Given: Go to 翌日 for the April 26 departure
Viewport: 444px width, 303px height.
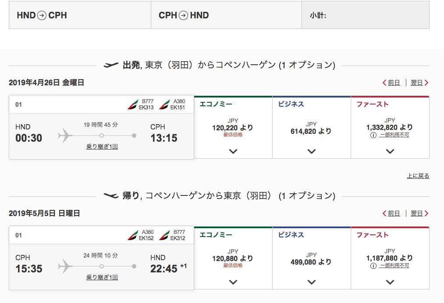Looking at the screenshot, I should 419,83.
